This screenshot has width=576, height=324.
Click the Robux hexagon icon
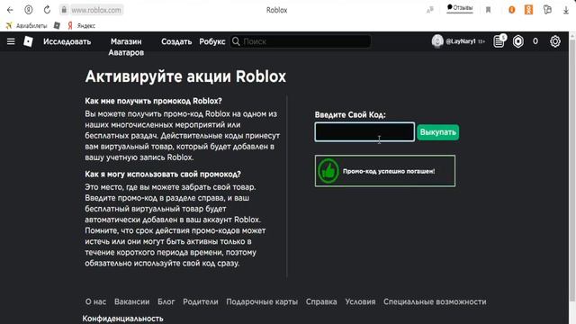click(x=518, y=41)
